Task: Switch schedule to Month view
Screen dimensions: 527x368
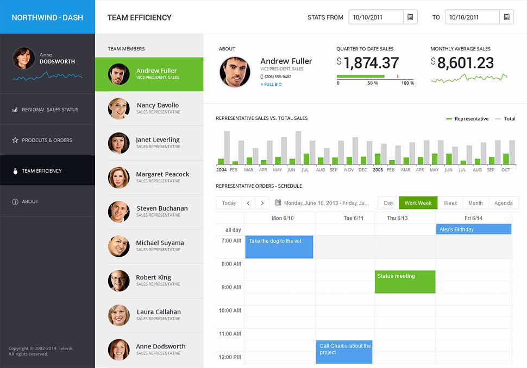Action: point(475,203)
